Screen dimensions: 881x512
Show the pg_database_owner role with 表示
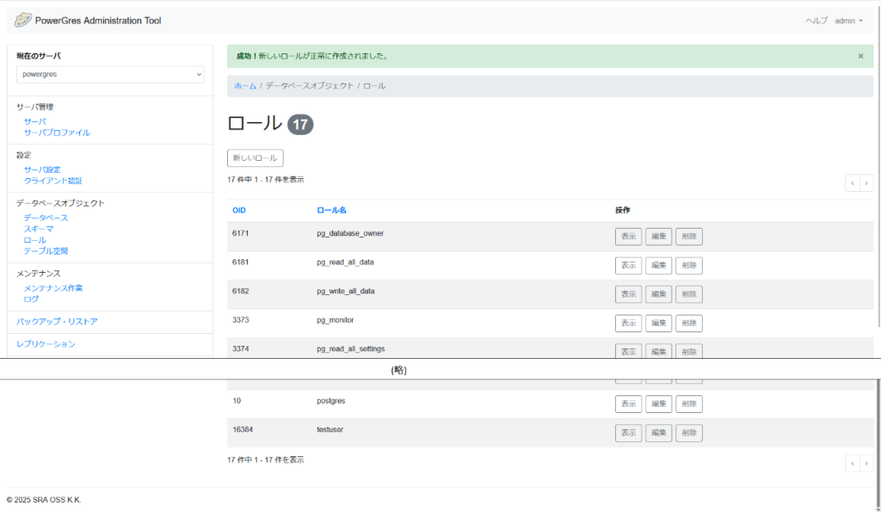[x=628, y=237]
